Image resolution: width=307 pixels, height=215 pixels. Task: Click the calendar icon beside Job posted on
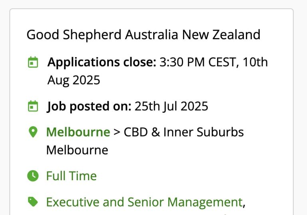[x=33, y=106]
